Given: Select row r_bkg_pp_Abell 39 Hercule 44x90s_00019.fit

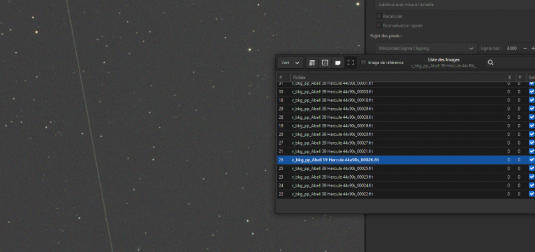Looking at the screenshot, I should click(406, 125).
